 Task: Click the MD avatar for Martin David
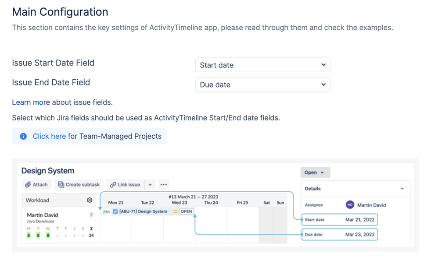click(350, 205)
